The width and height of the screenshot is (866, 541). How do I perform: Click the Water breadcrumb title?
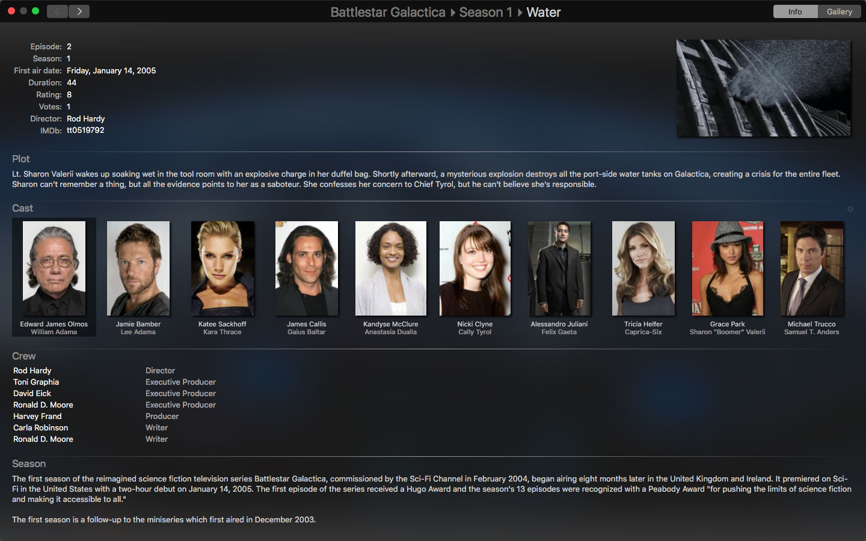[544, 12]
